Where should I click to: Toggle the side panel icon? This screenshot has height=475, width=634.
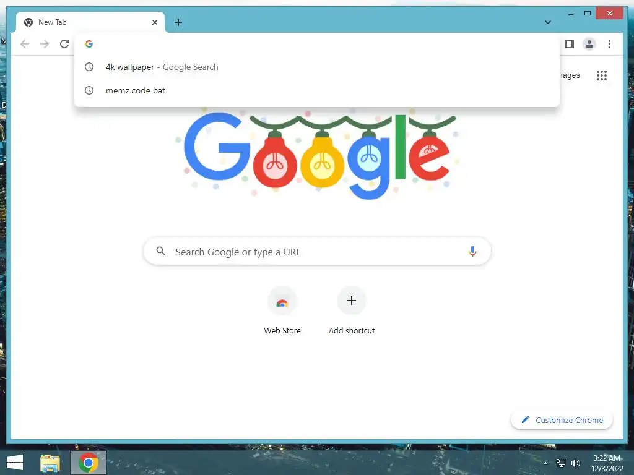(570, 44)
